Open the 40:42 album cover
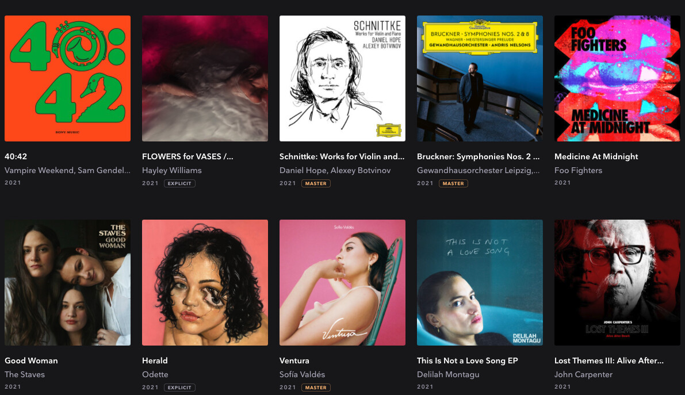 [67, 79]
